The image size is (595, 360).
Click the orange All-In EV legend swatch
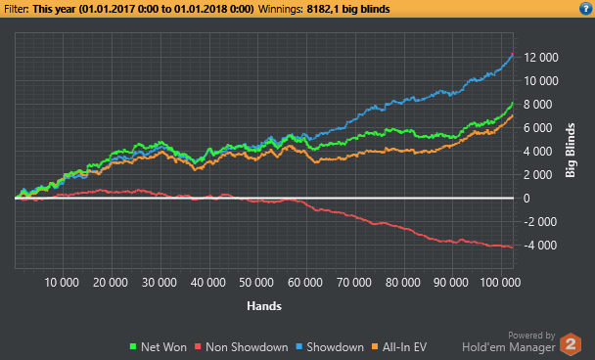(x=375, y=346)
